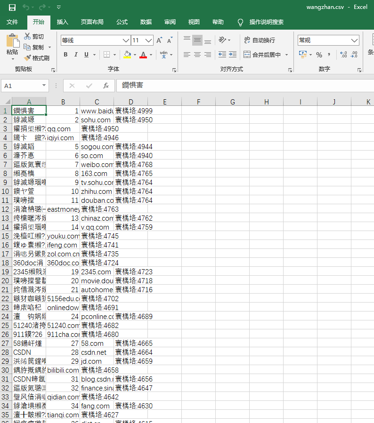
Task: Apply comma thousands separator style
Action: tap(329, 55)
